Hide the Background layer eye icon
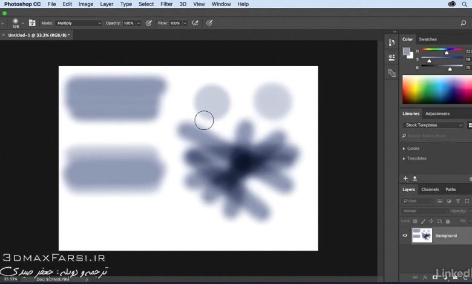This screenshot has width=472, height=284. click(x=405, y=235)
